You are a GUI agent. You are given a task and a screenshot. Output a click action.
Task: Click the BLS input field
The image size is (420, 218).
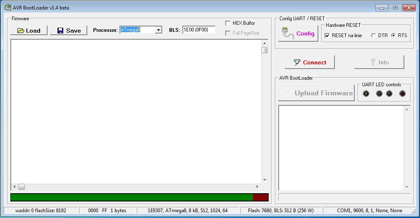(199, 30)
